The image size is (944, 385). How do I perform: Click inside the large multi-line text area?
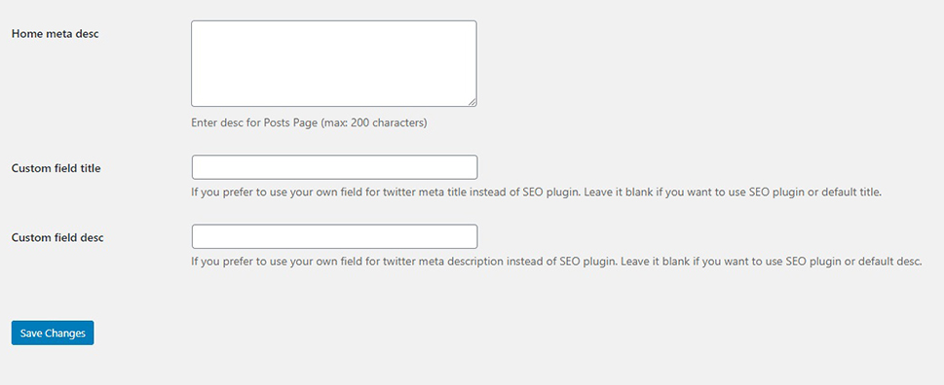[x=334, y=63]
